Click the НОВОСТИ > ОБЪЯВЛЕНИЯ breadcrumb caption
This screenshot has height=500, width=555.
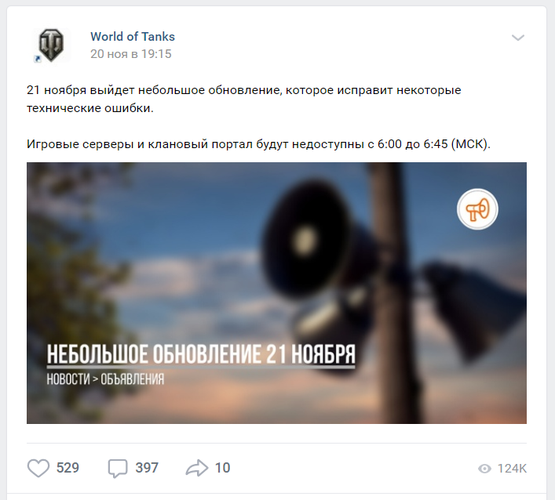coord(105,379)
